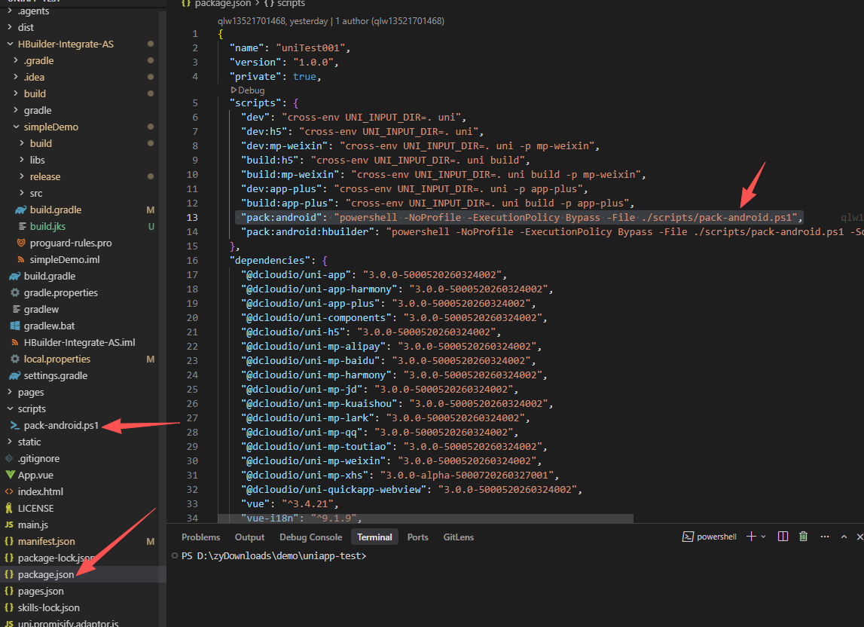The image size is (864, 627).
Task: Click the horizontal scrollbar under the editor
Action: (x=426, y=518)
